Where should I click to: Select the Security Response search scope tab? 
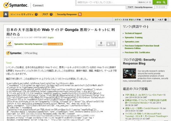tap(140, 7)
